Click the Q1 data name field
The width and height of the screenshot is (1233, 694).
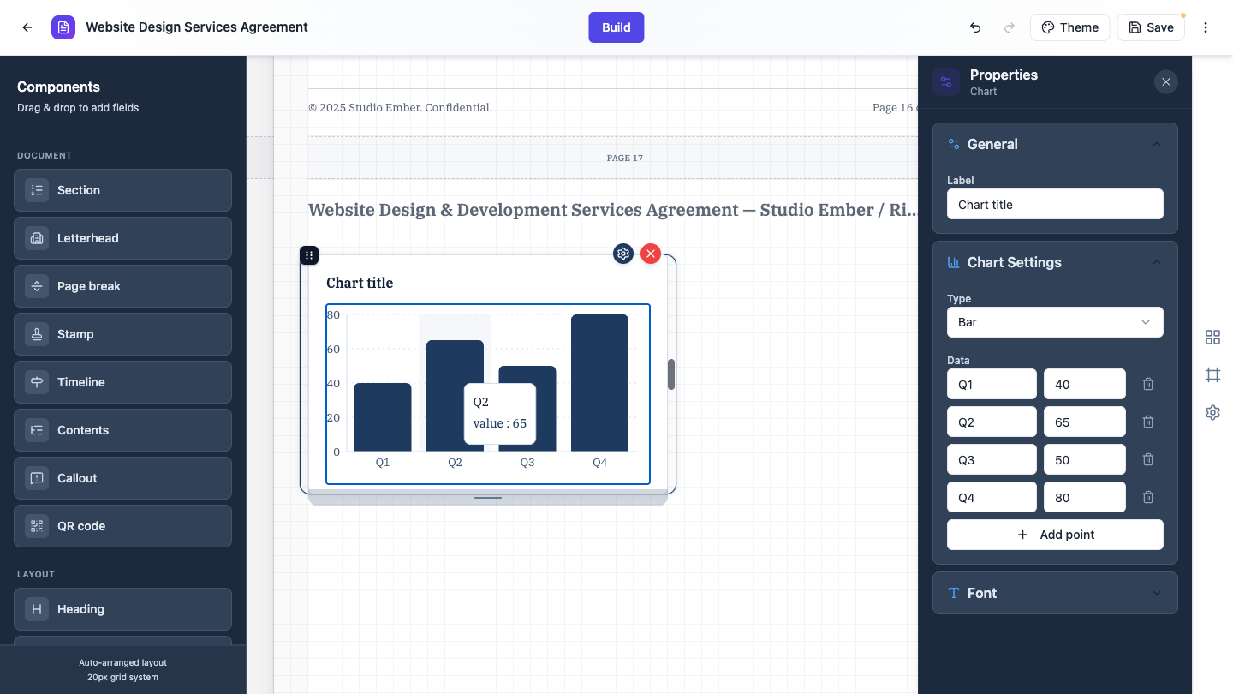click(992, 384)
